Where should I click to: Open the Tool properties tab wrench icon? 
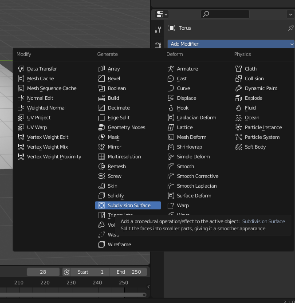click(158, 30)
